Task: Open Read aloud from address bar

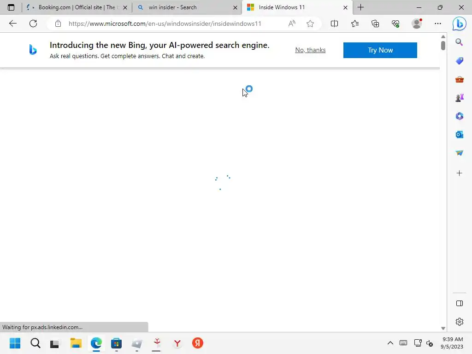Action: pyautogui.click(x=292, y=24)
